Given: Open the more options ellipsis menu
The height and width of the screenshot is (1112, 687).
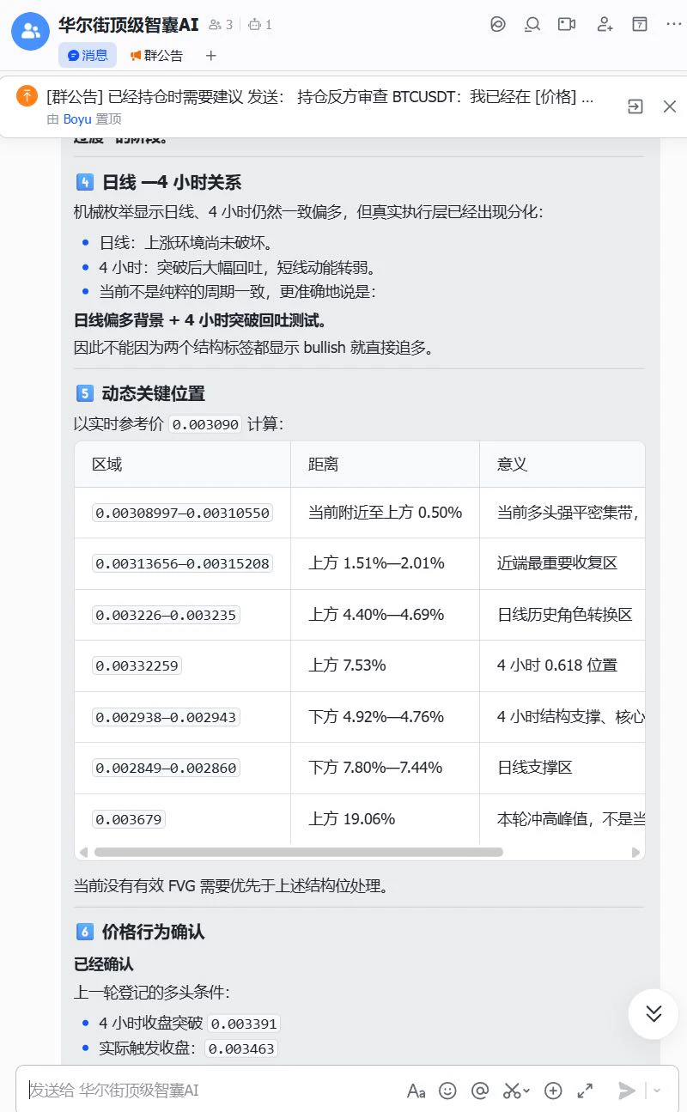Looking at the screenshot, I should click(x=674, y=24).
